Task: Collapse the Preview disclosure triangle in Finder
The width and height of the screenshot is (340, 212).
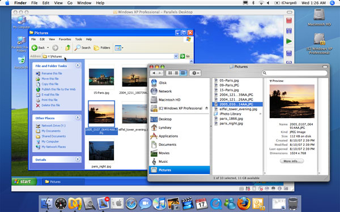Action: [x=271, y=81]
